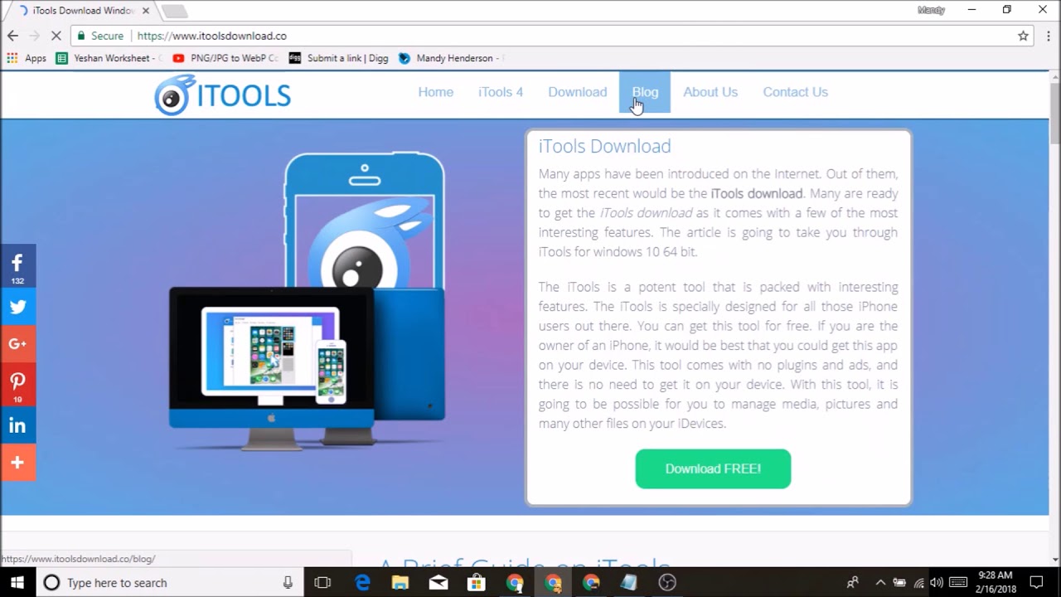Stop page loading with X button

(56, 36)
